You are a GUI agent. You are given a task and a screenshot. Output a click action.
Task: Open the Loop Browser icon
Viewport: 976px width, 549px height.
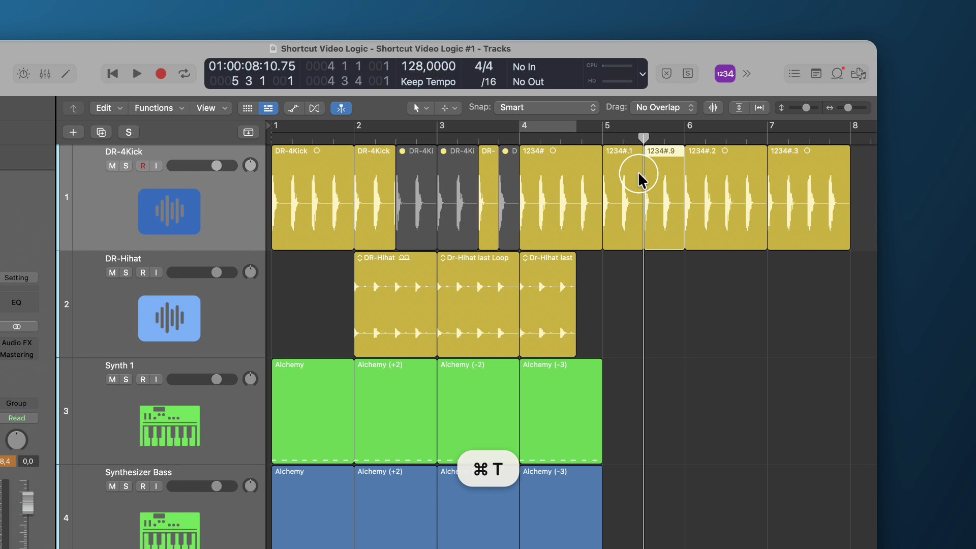(x=837, y=74)
